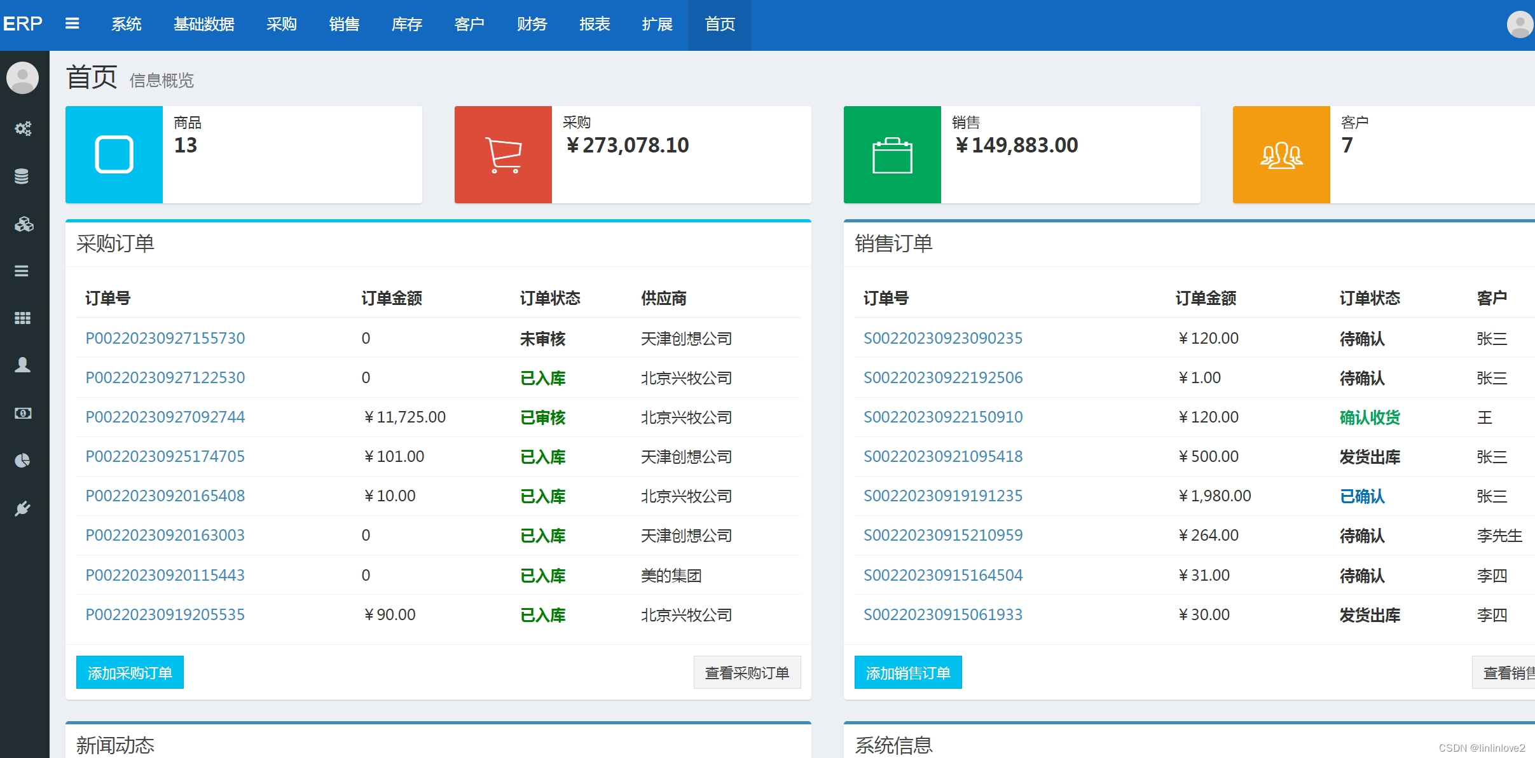Viewport: 1535px width, 758px height.
Task: Toggle the hamburger sidebar menu icon
Action: pyautogui.click(x=72, y=24)
